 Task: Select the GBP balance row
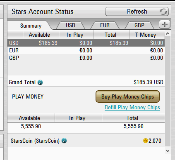(x=86, y=58)
